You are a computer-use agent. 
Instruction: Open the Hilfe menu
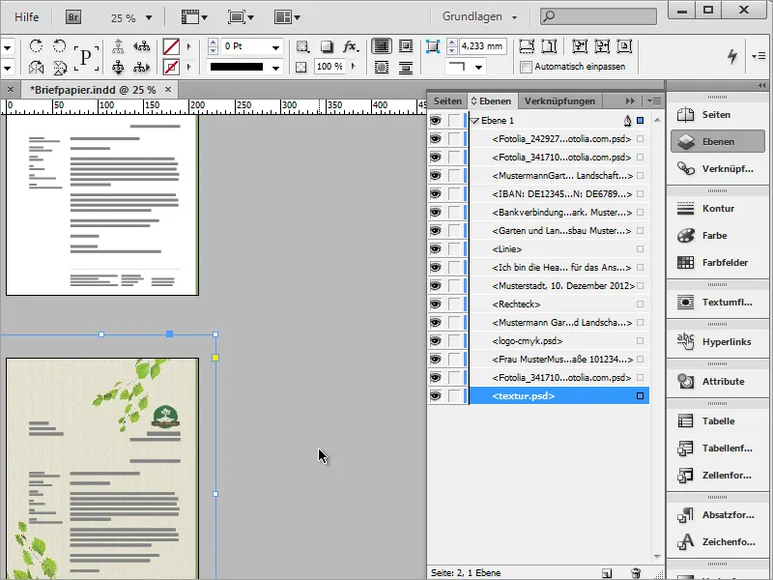click(x=27, y=17)
